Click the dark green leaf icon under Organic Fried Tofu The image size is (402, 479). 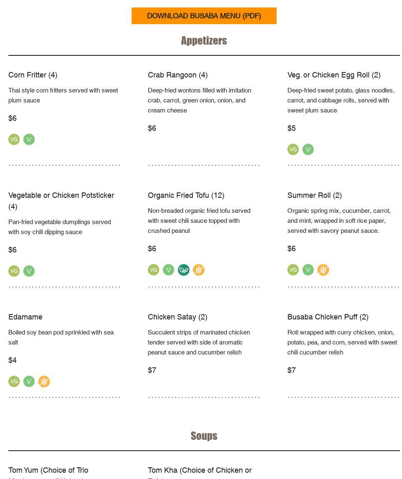pos(184,270)
